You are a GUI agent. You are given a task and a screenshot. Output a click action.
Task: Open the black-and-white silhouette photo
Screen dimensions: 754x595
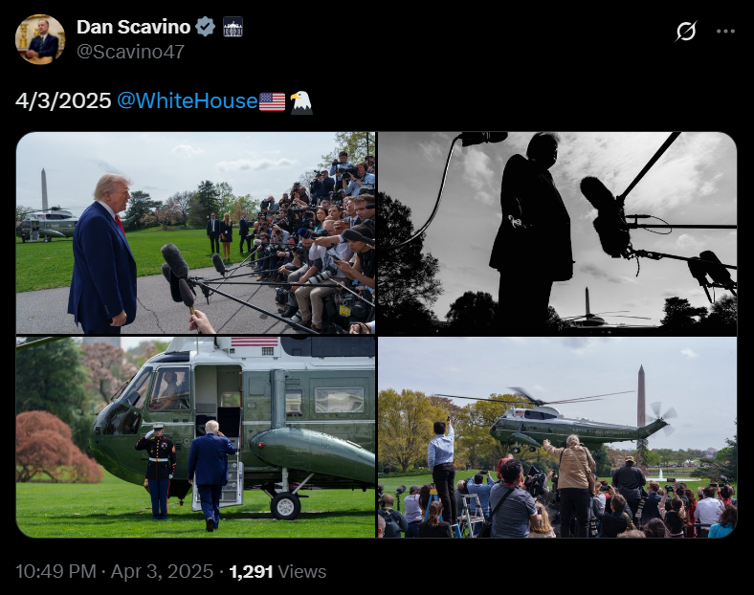pos(557,233)
